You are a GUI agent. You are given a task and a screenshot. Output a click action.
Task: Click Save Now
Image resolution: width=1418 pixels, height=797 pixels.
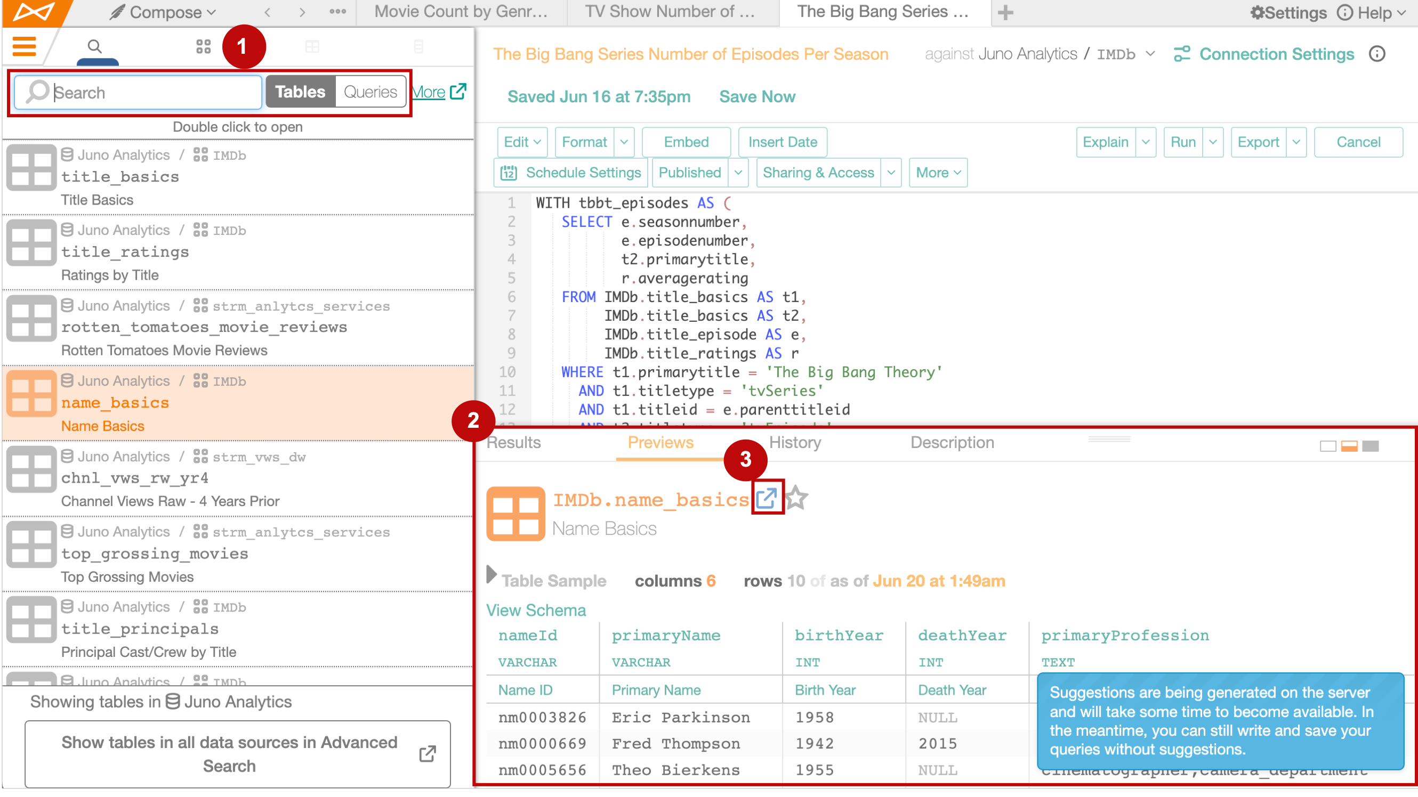click(756, 97)
